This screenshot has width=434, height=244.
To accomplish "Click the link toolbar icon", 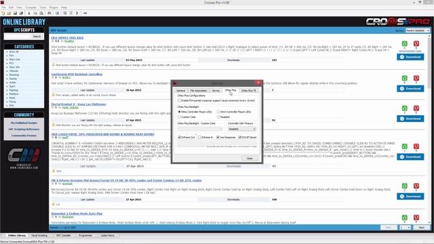I will click(85, 13).
